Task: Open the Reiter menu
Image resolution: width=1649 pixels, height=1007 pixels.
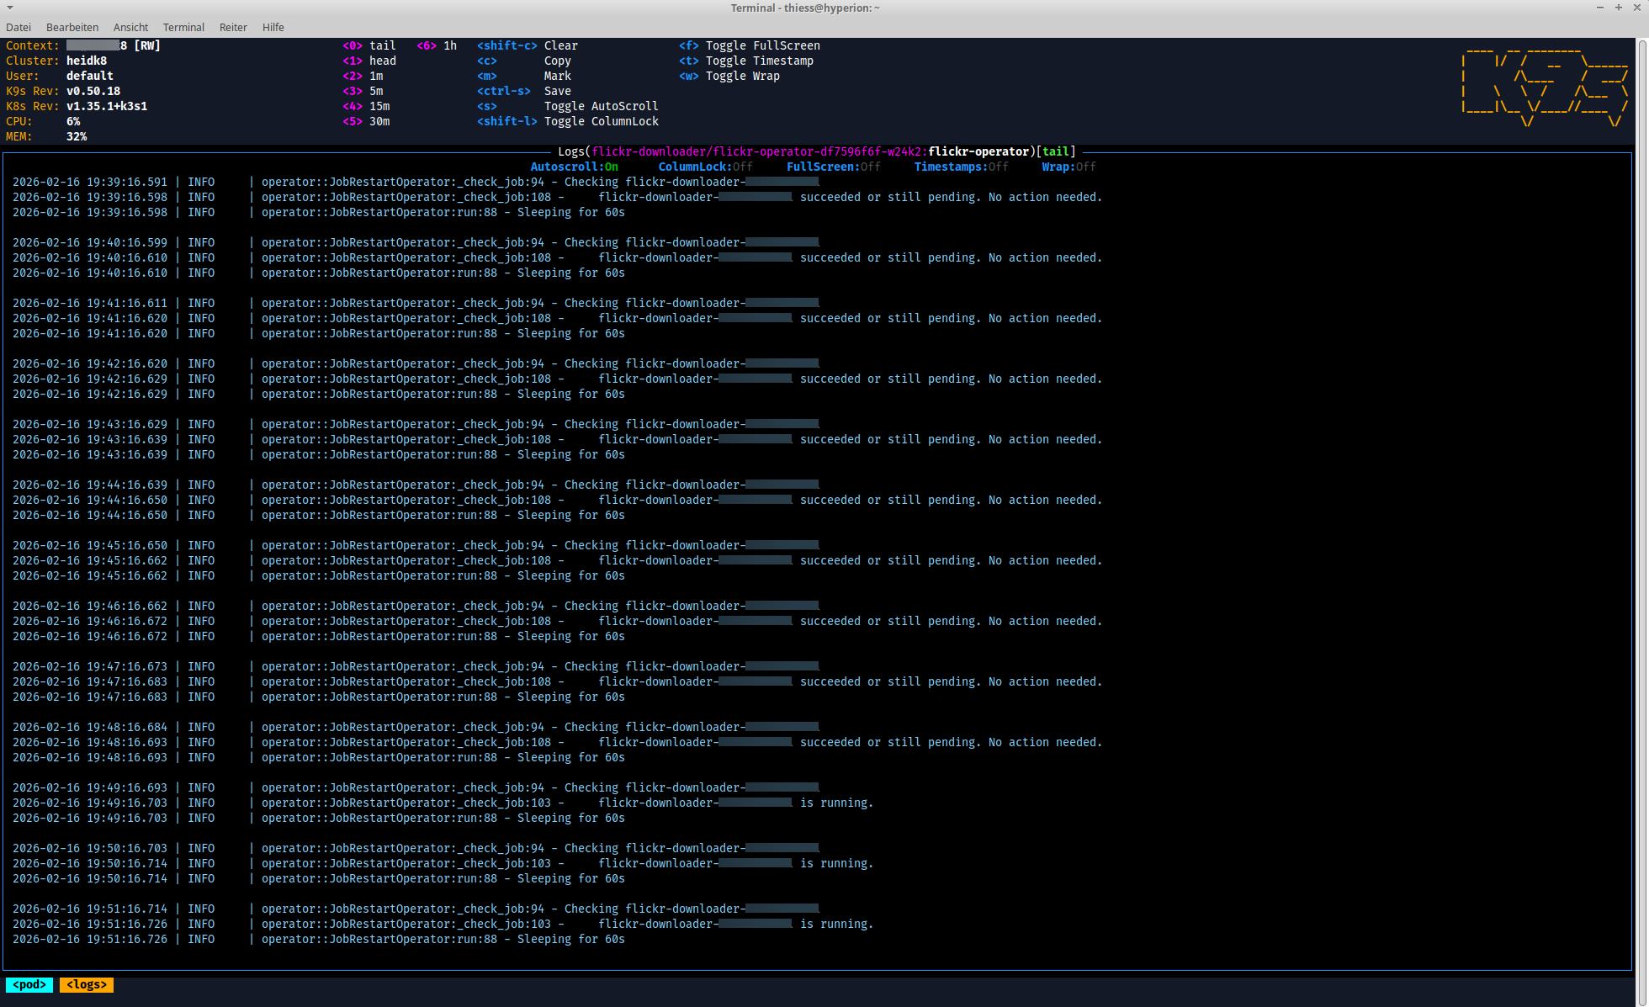Action: click(233, 27)
